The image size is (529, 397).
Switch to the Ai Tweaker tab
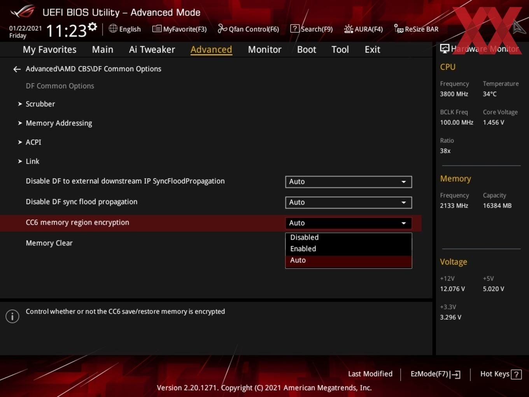click(152, 49)
